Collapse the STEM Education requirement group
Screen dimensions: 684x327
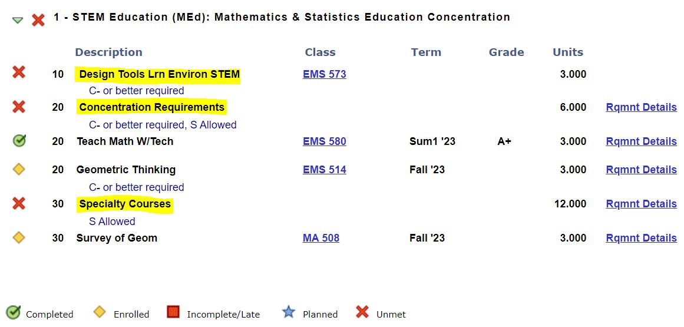(18, 20)
